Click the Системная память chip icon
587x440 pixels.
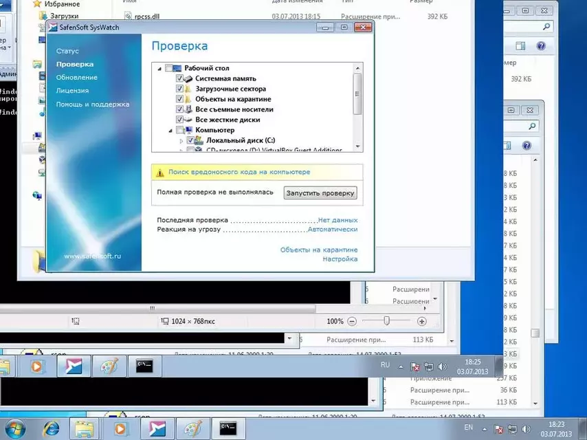point(188,78)
